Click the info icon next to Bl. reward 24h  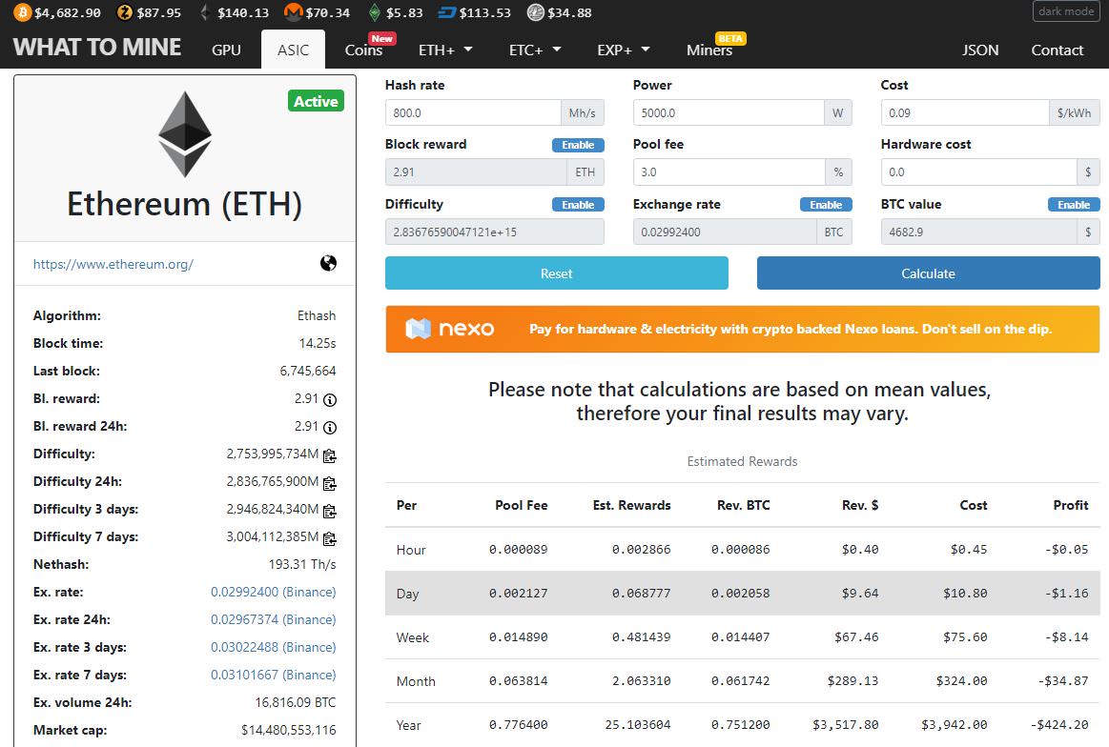point(330,428)
